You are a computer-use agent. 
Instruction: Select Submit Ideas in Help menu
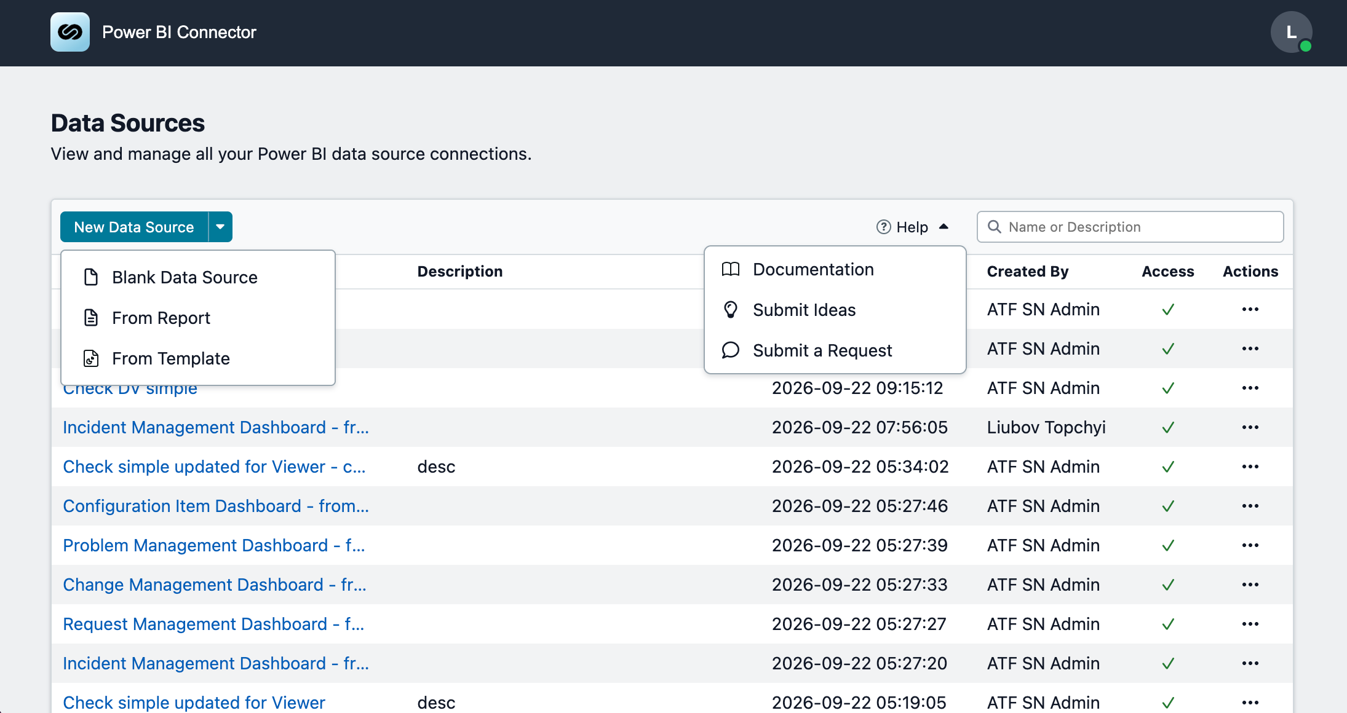[835, 310]
